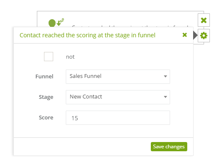Click the arrow on the Stage select

point(165,97)
